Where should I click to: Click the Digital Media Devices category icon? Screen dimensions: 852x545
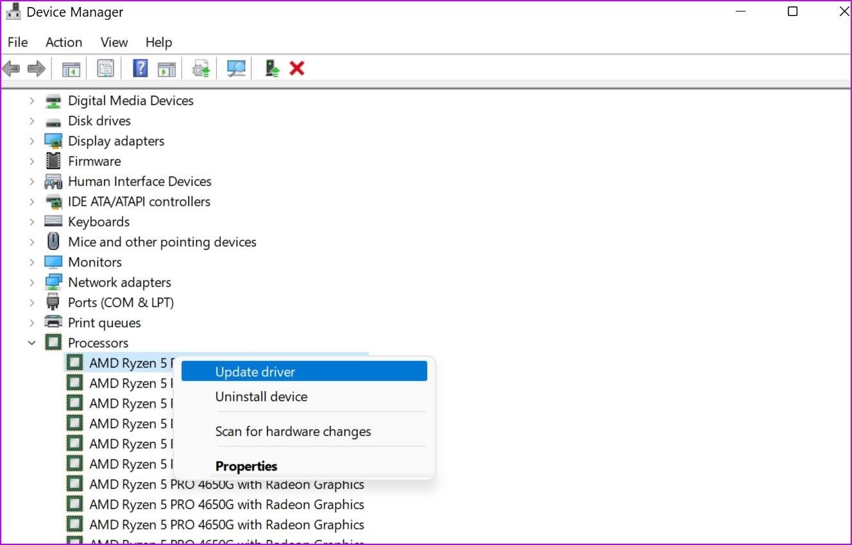tap(53, 101)
